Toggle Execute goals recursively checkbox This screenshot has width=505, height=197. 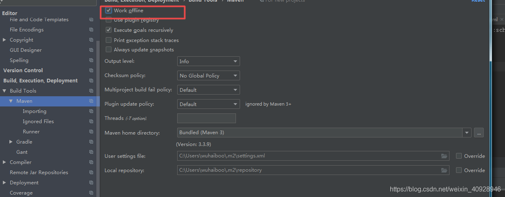coord(109,30)
